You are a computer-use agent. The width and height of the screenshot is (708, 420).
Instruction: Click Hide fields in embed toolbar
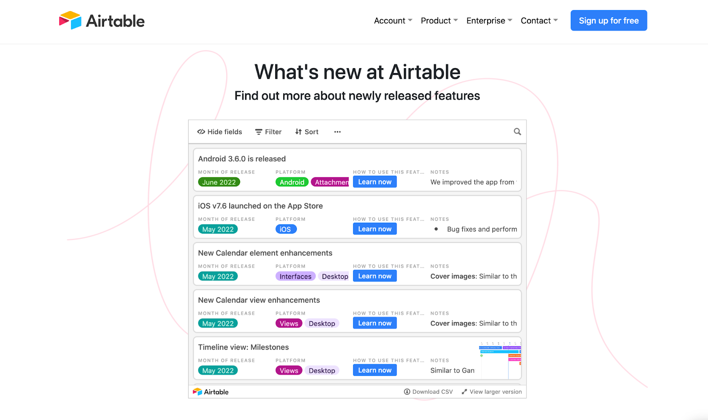(x=219, y=132)
